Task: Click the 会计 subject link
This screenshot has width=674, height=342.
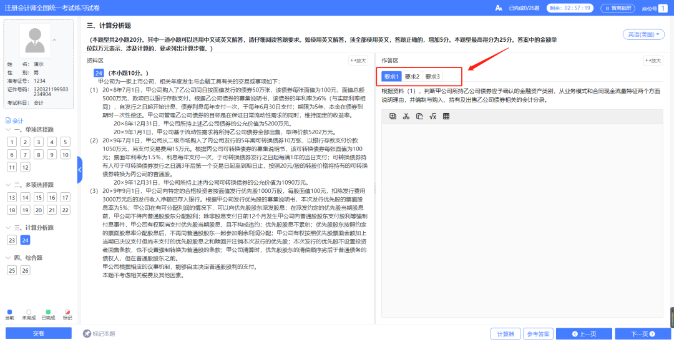Action: (x=15, y=120)
